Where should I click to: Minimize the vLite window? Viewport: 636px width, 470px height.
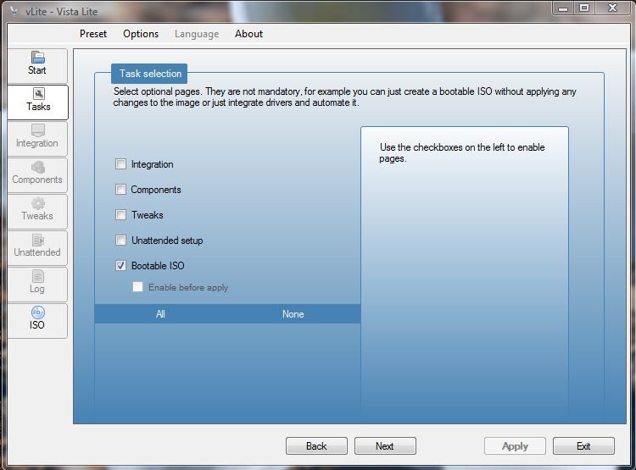[x=563, y=8]
